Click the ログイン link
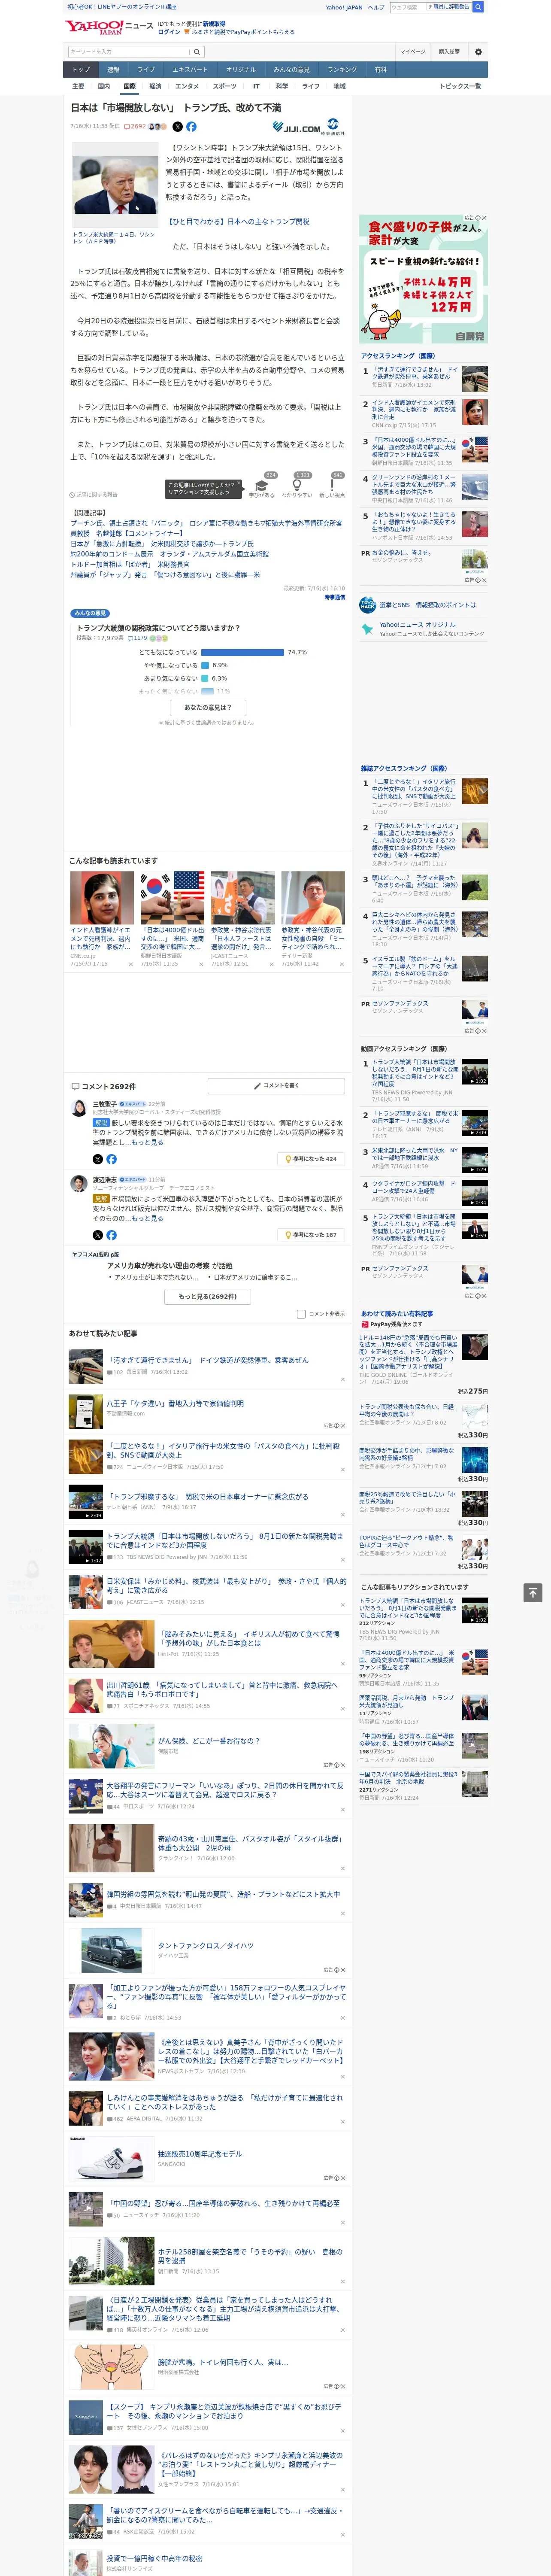551x2576 pixels. coord(169,32)
